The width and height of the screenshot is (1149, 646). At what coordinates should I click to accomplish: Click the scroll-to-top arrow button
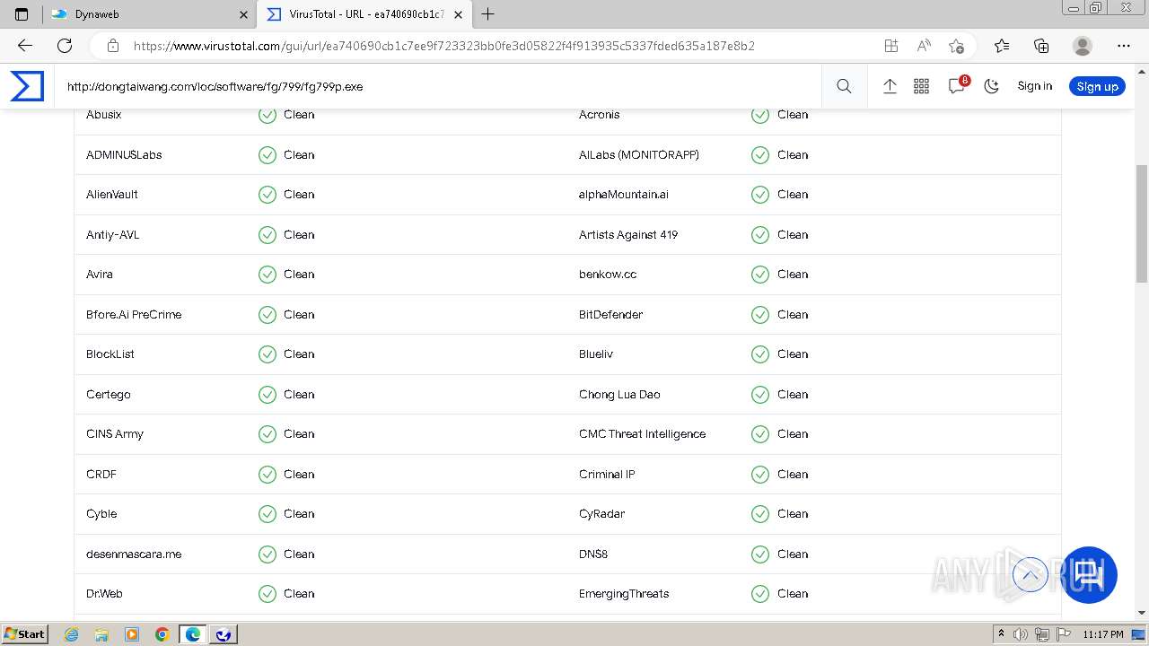pos(1030,575)
